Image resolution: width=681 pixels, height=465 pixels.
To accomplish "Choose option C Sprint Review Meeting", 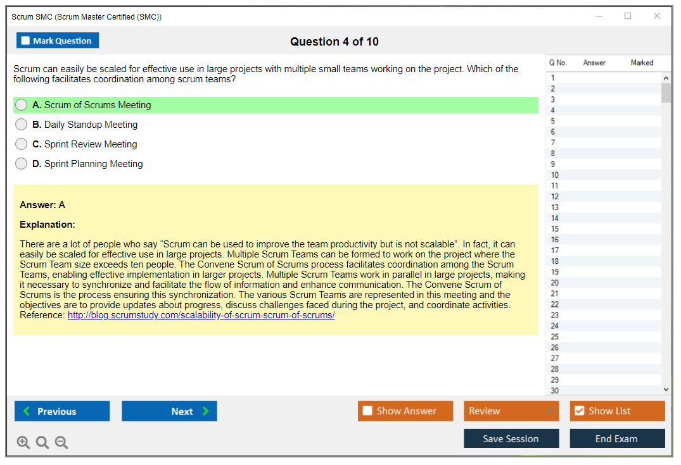I will click(22, 144).
